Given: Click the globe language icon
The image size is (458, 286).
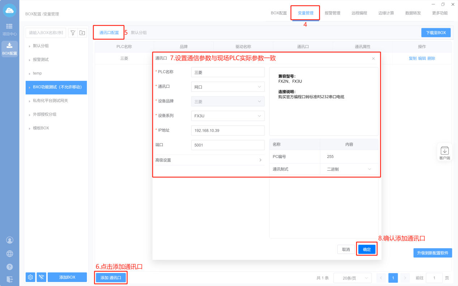Looking at the screenshot, I should [x=10, y=254].
